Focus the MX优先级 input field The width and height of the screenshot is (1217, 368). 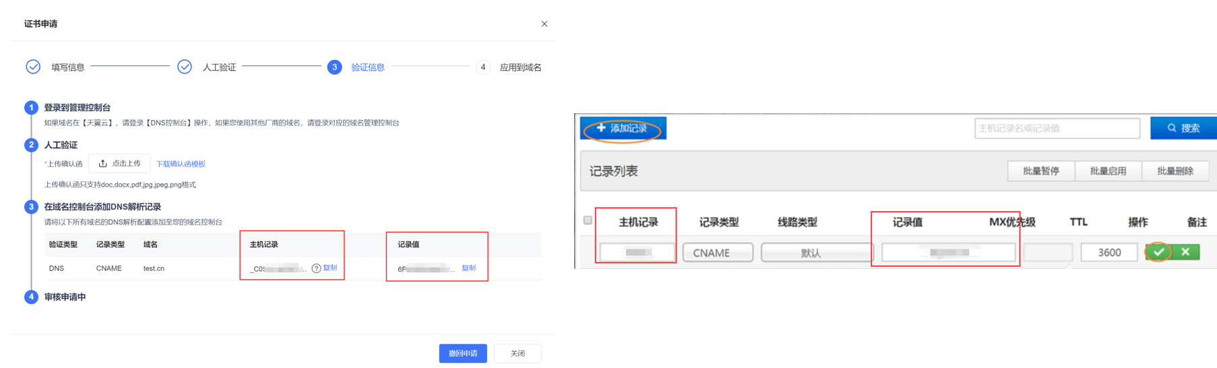1048,253
